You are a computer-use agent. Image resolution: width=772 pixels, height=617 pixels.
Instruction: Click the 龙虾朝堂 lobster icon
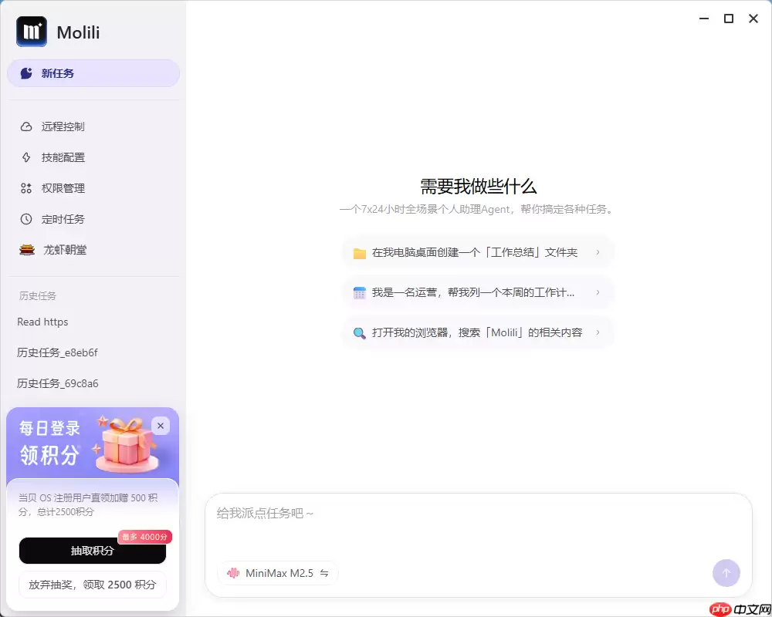click(25, 250)
